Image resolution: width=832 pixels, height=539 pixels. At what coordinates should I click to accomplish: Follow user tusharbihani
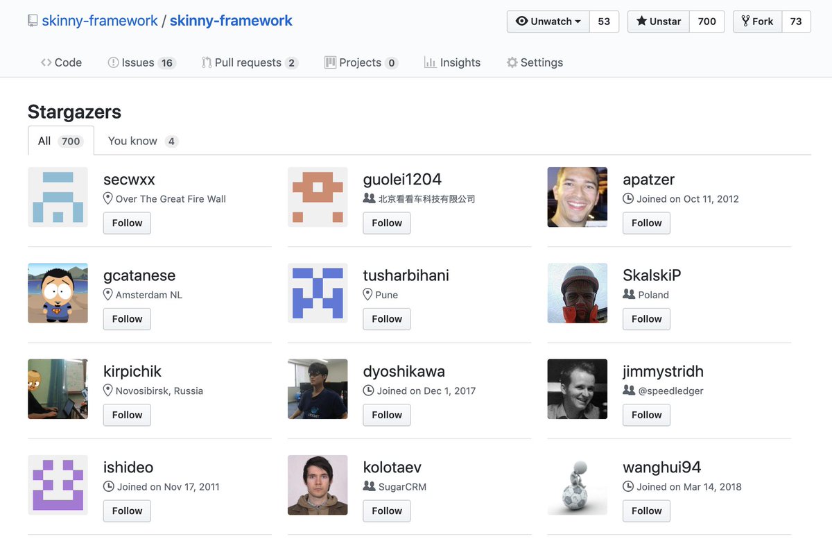click(387, 318)
